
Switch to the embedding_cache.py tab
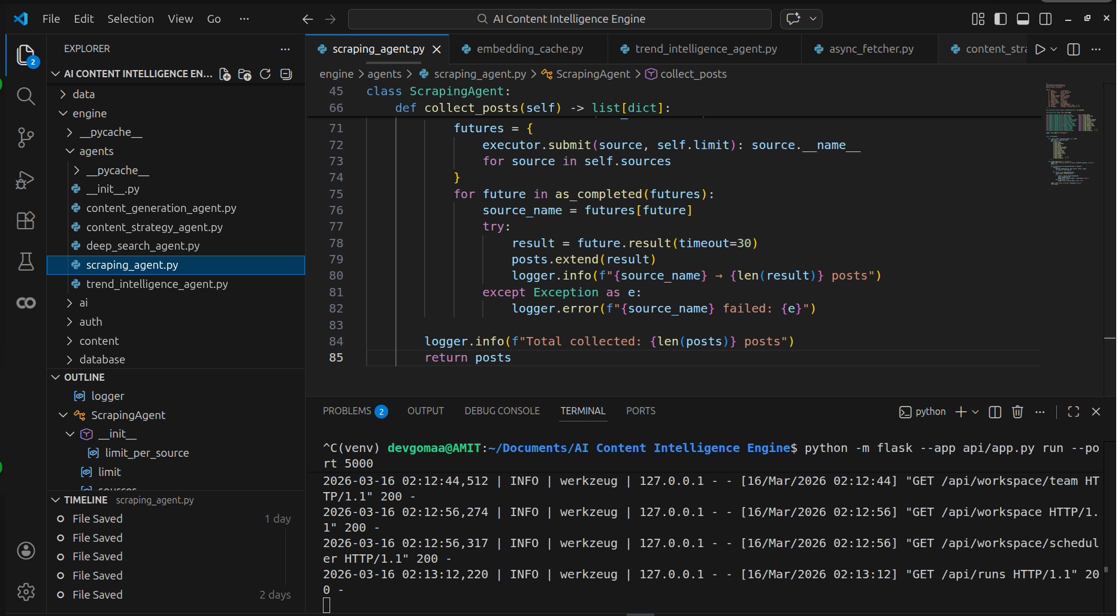pos(529,49)
